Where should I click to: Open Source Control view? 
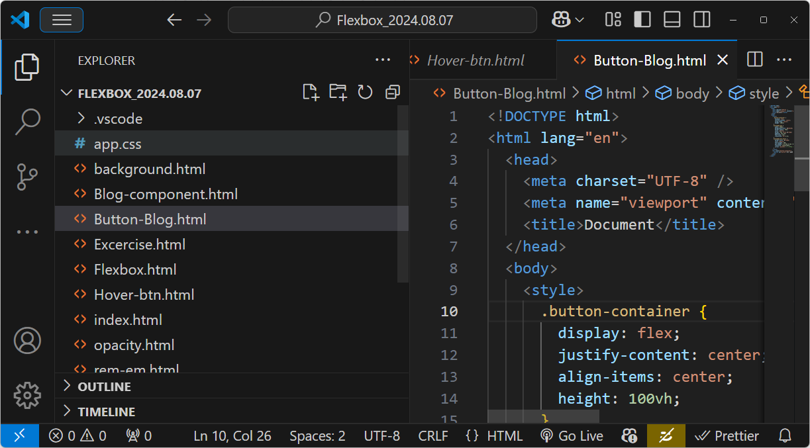coord(27,177)
